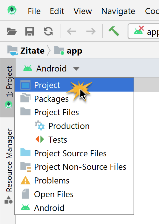Image resolution: width=159 pixels, height=224 pixels.
Task: Click the Forward navigation arrow
Action: 91,31
